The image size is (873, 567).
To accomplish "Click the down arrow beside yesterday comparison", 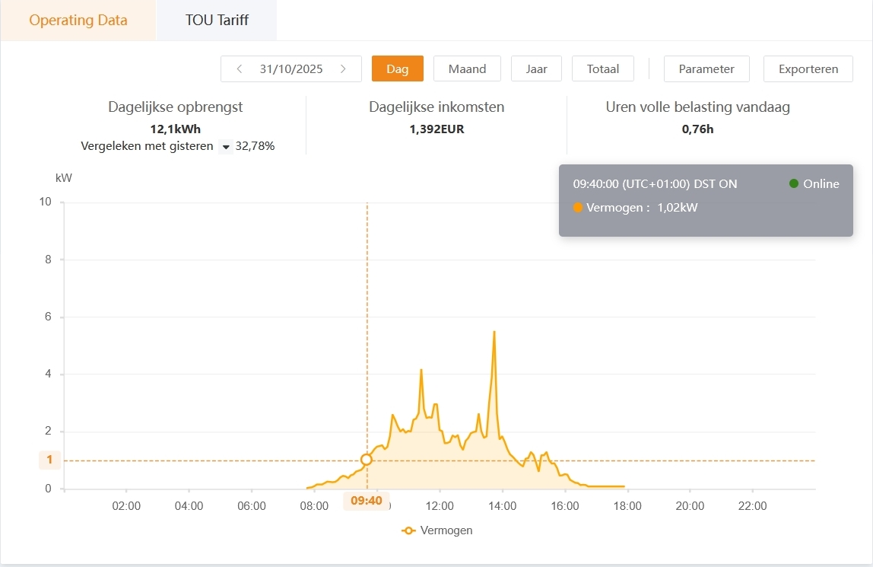I will tap(225, 147).
